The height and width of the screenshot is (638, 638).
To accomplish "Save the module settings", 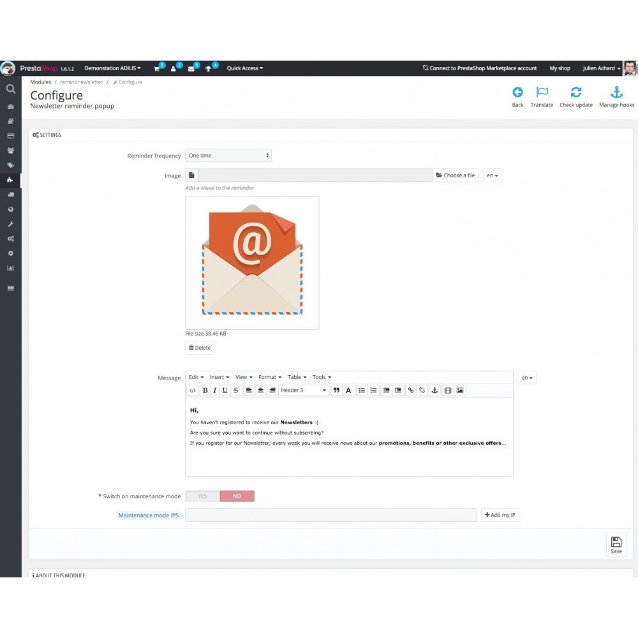I will pyautogui.click(x=616, y=545).
